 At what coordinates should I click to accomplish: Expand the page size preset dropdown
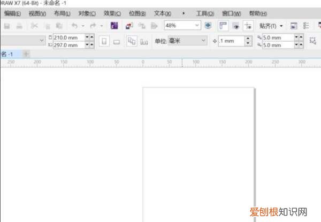click(x=42, y=41)
